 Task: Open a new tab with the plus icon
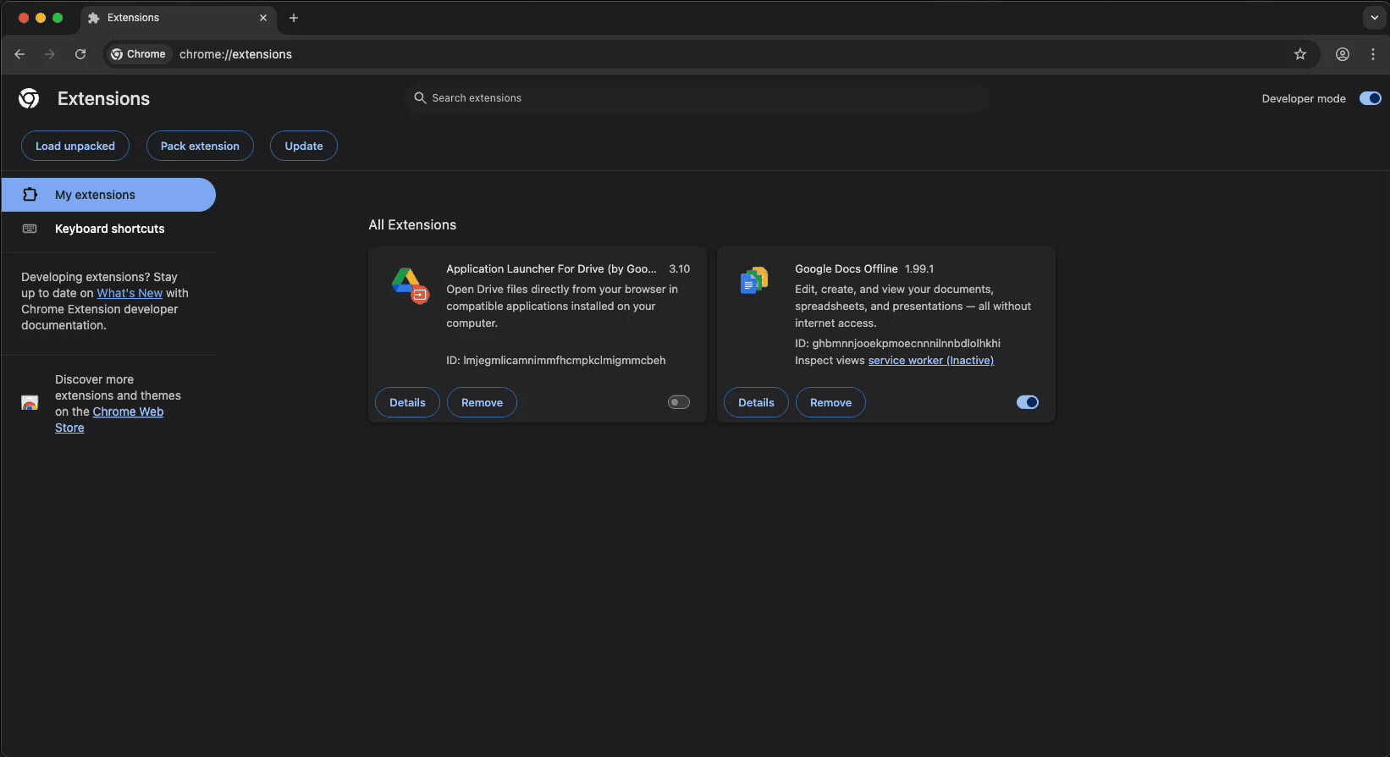(x=294, y=18)
